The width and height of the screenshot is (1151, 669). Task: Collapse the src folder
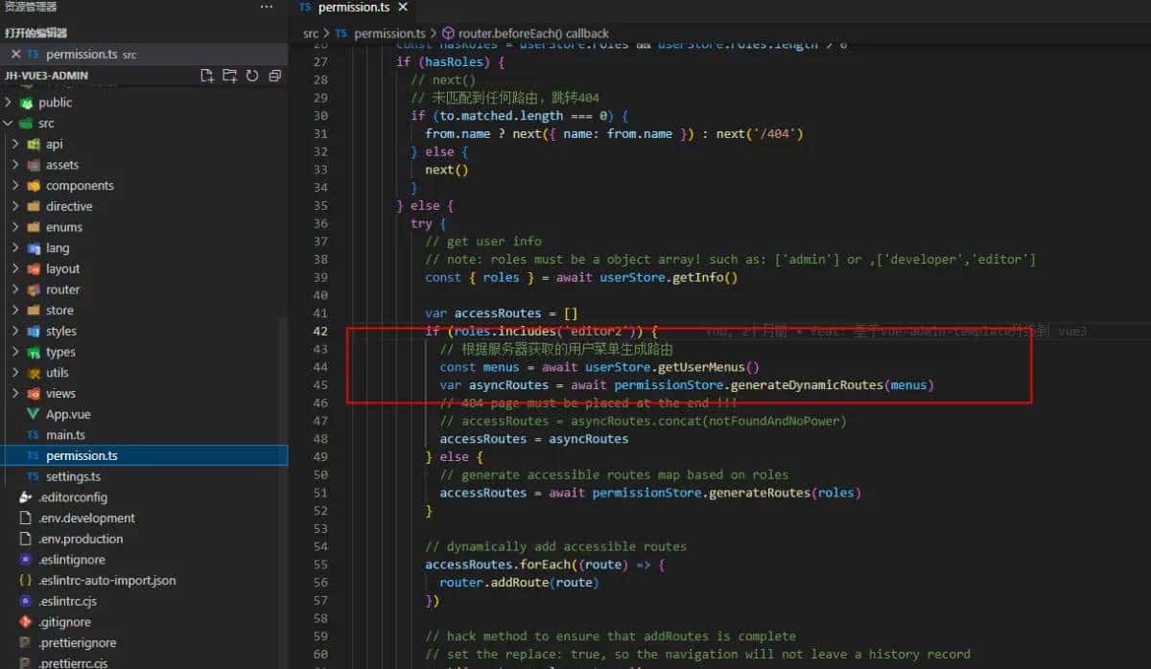tap(46, 124)
